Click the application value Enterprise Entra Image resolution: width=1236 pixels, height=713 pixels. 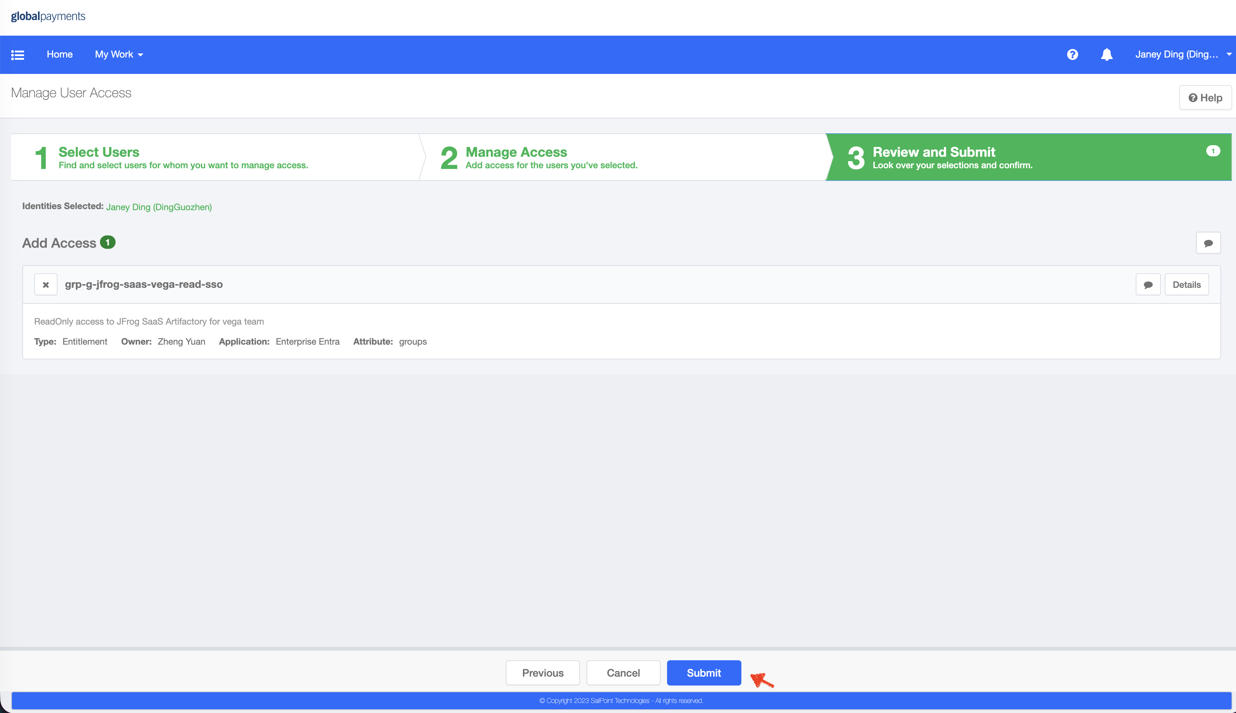coord(308,342)
